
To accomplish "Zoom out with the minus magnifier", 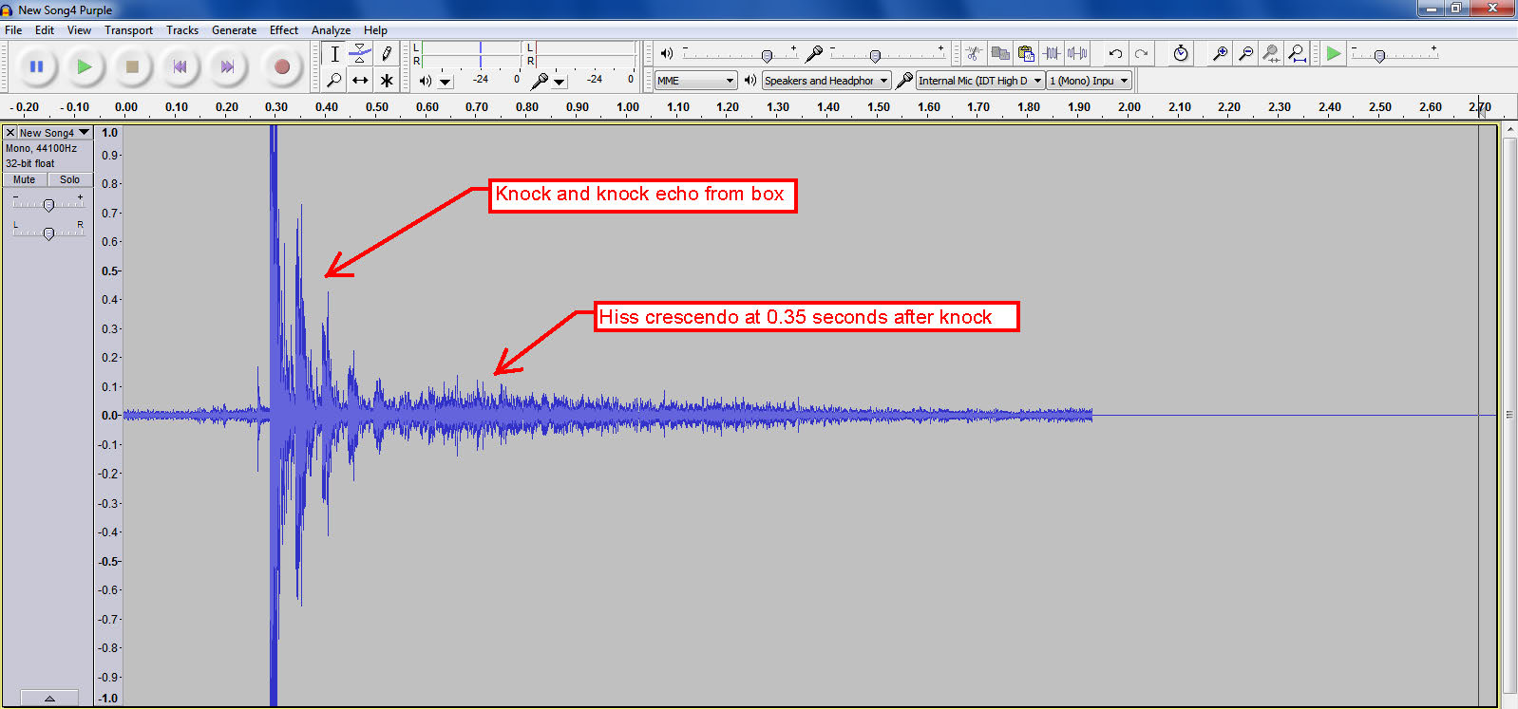I will pyautogui.click(x=1245, y=54).
